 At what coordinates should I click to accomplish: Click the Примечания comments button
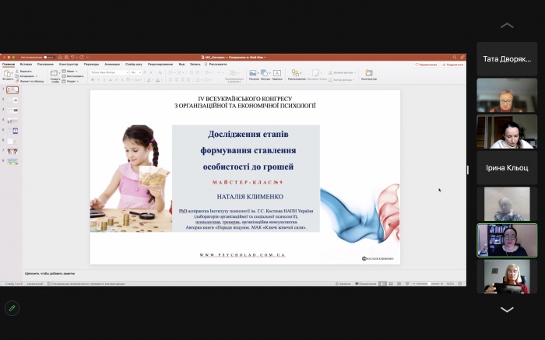[x=427, y=65]
